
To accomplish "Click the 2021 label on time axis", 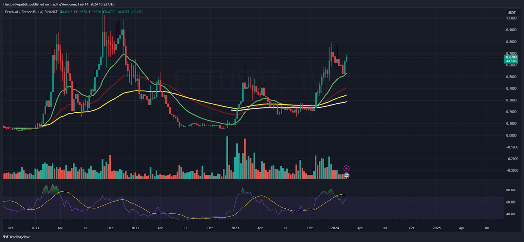I will (x=35, y=228).
